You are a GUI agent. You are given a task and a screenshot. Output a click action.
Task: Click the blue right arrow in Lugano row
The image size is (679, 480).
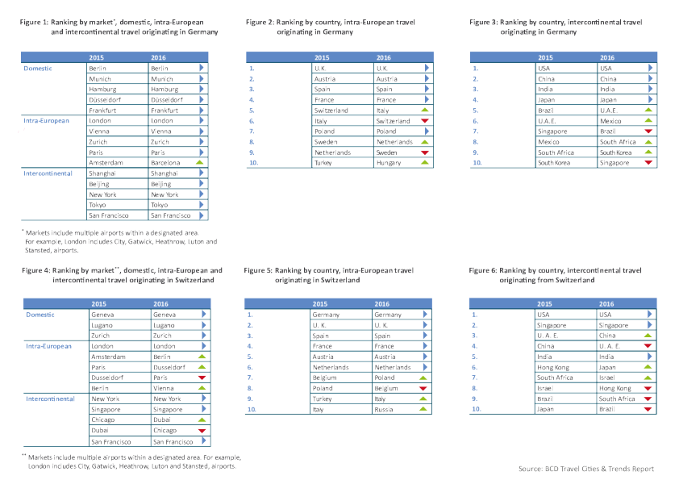point(202,325)
